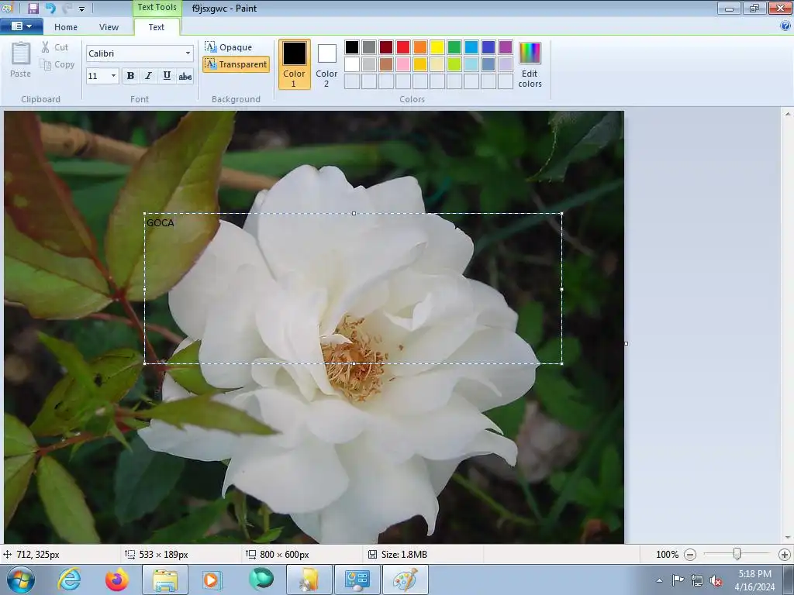The height and width of the screenshot is (595, 794).
Task: Open the Paint file menu button
Action: [22, 26]
